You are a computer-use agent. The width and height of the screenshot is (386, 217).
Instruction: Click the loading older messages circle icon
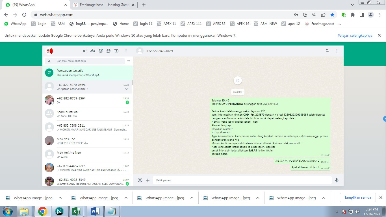238,81
